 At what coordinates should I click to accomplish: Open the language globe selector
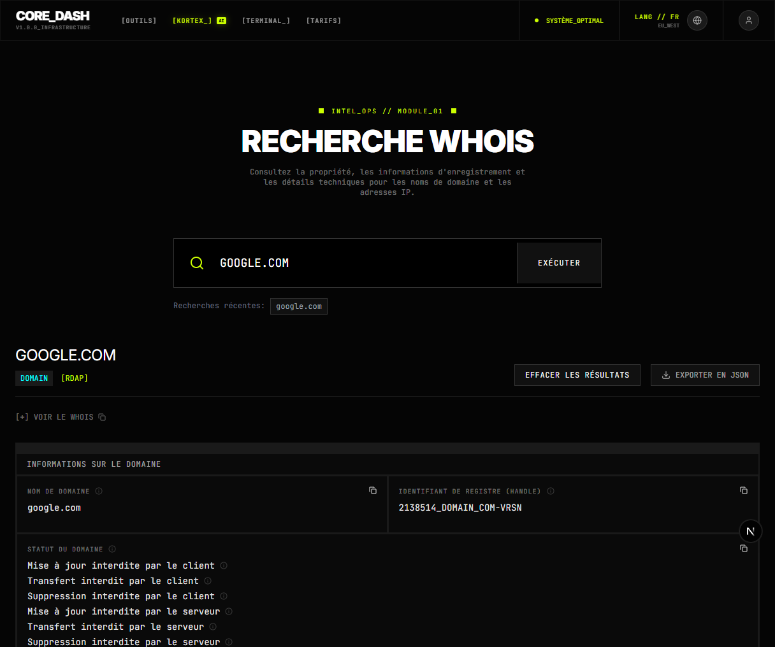(x=697, y=20)
